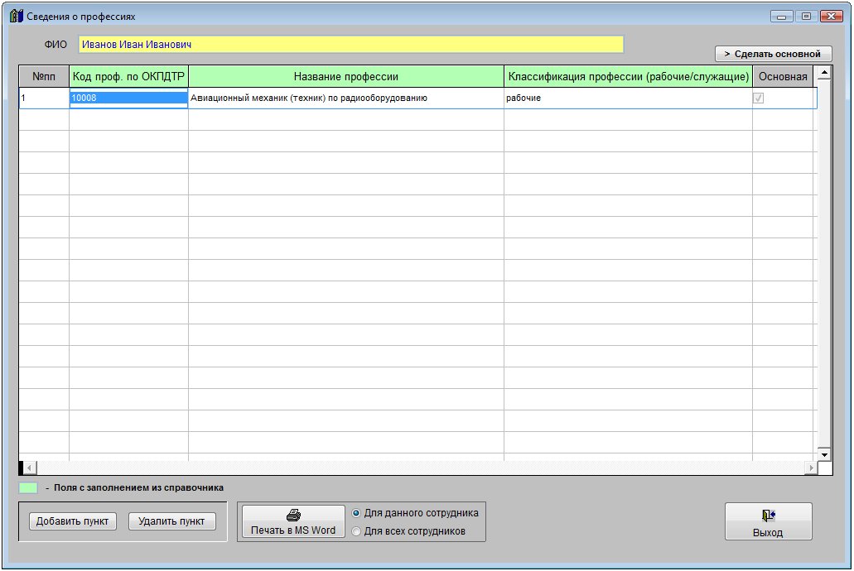Click the Удалить пункт button
The height and width of the screenshot is (571, 854).
pos(172,521)
